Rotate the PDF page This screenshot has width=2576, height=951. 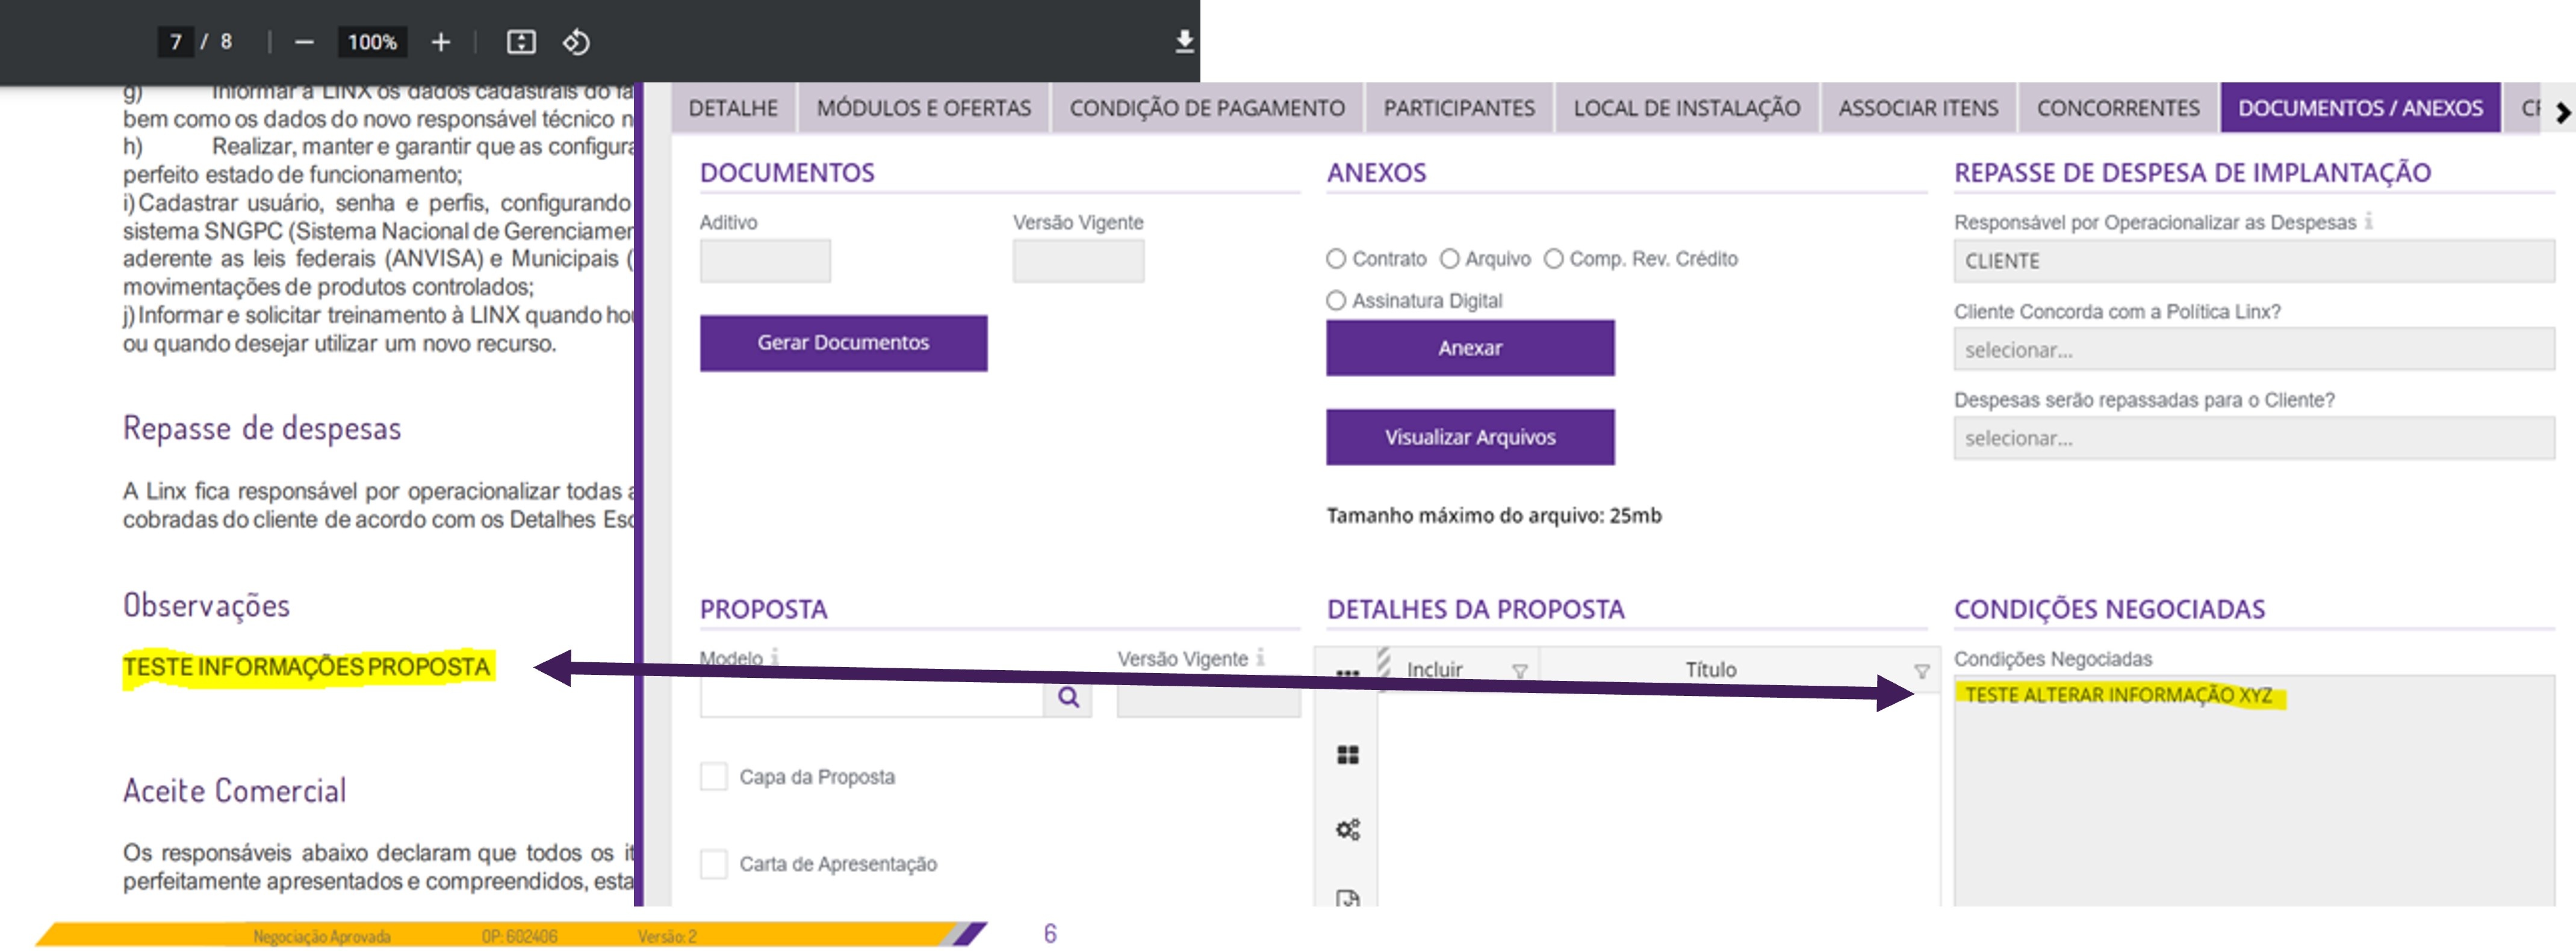(576, 42)
